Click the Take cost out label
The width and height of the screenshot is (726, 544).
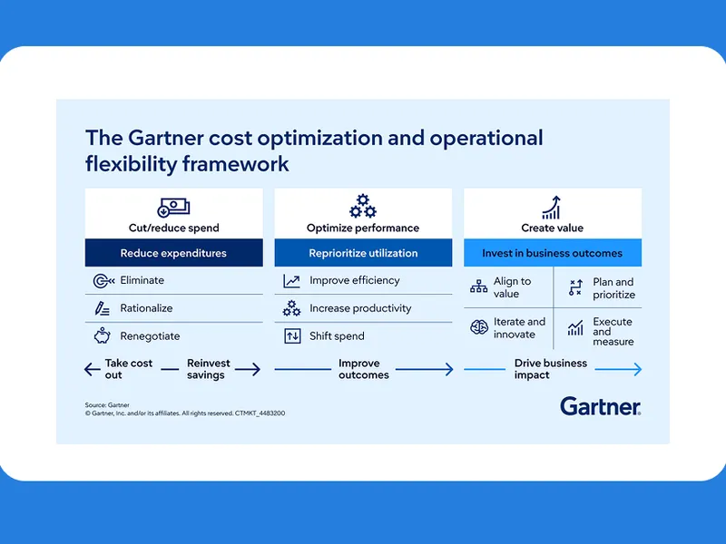pos(129,369)
